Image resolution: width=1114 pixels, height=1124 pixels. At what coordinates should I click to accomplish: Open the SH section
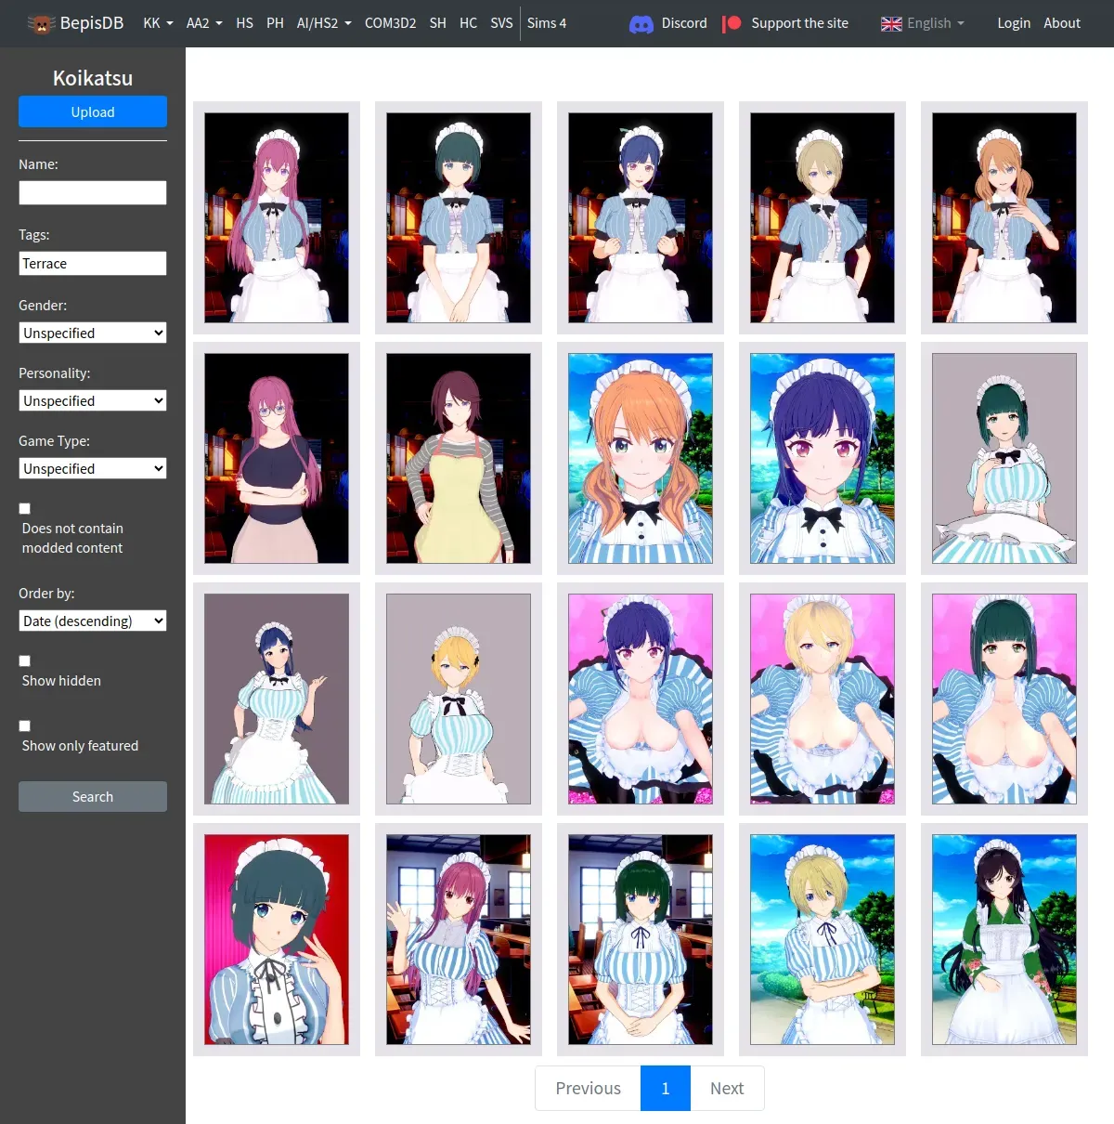[x=438, y=23]
